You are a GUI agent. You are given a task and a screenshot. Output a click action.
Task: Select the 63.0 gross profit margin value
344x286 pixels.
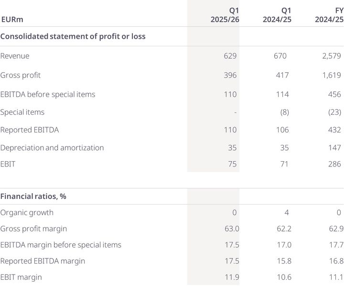229,229
